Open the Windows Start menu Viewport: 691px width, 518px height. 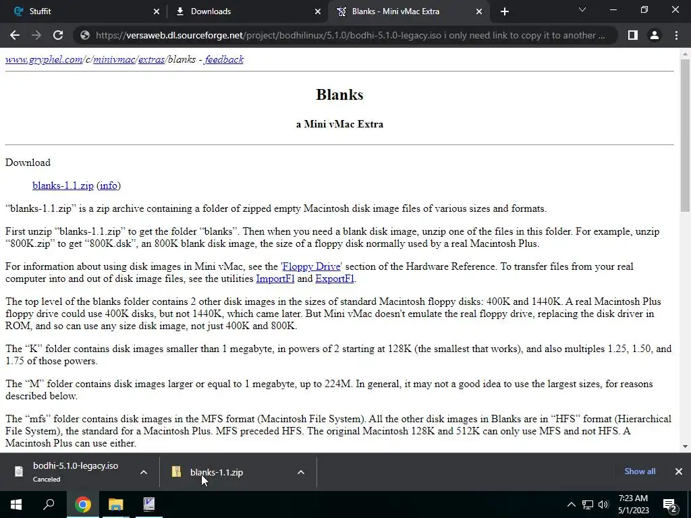(x=16, y=505)
